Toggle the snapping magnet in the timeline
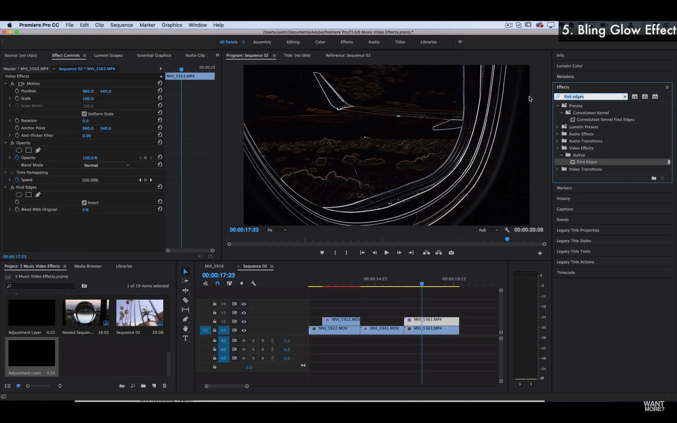 [218, 283]
